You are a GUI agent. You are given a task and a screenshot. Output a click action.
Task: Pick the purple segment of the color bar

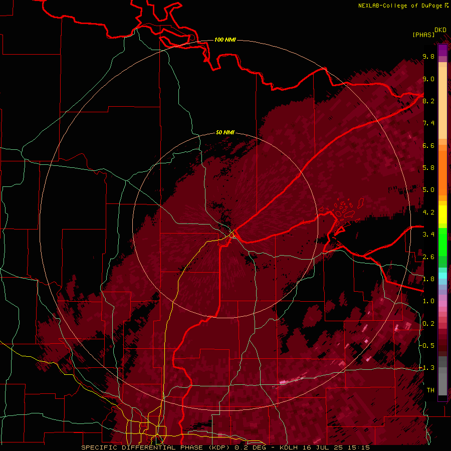click(442, 50)
